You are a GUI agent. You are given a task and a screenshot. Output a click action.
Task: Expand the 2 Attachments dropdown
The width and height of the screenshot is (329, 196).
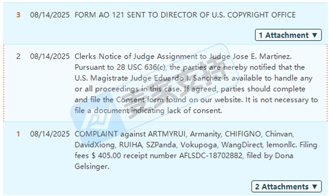tap(286, 187)
